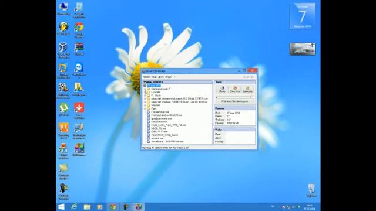Select rsload.net Windows 7 USB DVD folder row
The height and width of the screenshot is (211, 376).
177,102
